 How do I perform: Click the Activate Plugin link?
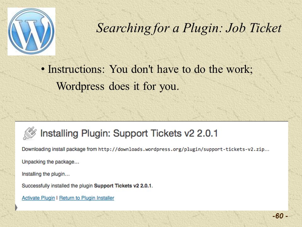point(38,198)
